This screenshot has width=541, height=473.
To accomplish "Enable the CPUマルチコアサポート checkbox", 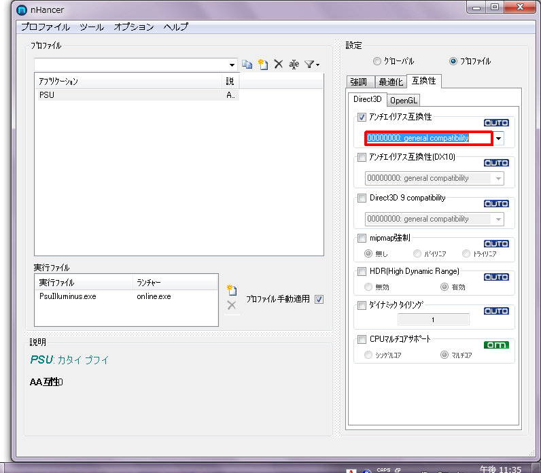I will (362, 340).
